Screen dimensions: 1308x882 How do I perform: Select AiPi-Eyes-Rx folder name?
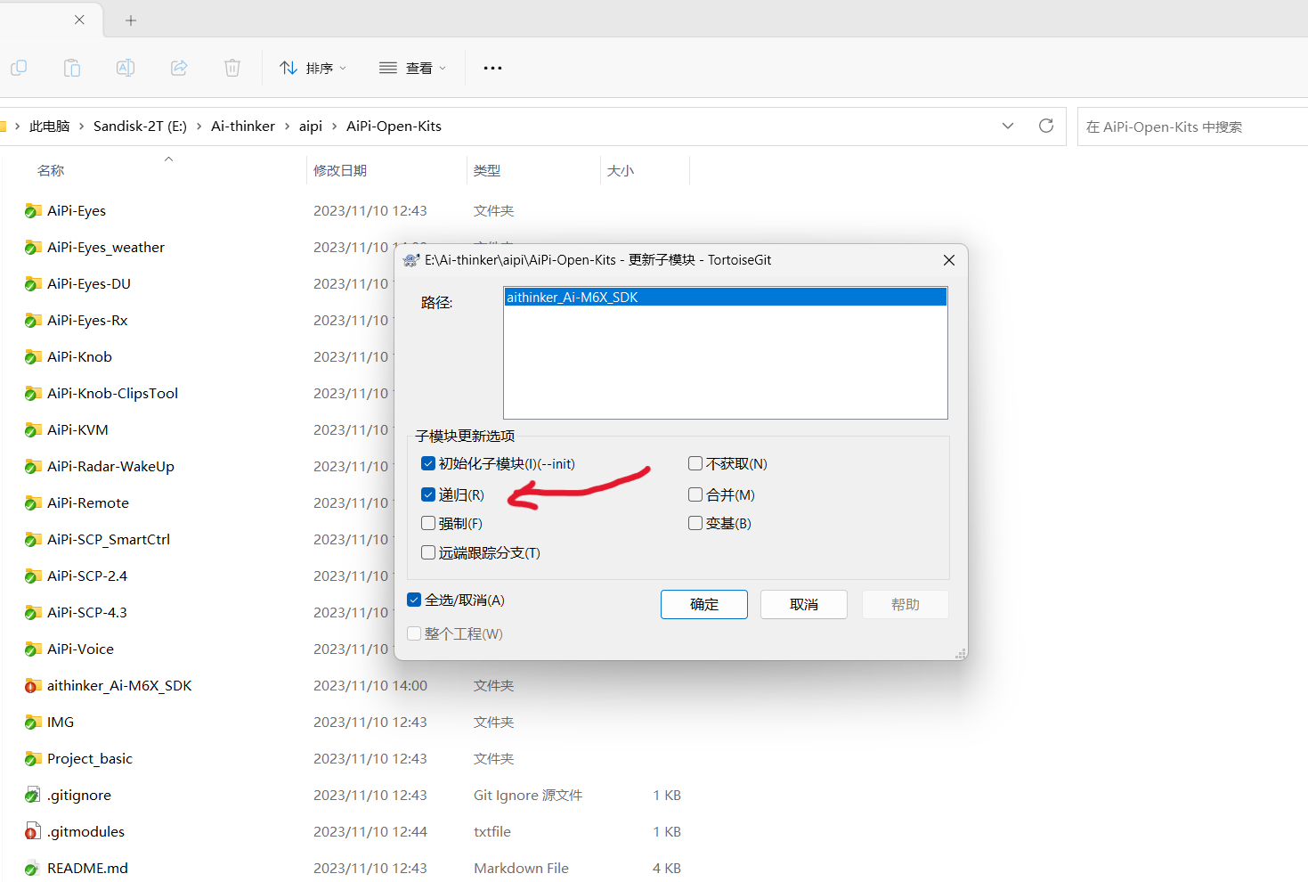pyautogui.click(x=87, y=321)
